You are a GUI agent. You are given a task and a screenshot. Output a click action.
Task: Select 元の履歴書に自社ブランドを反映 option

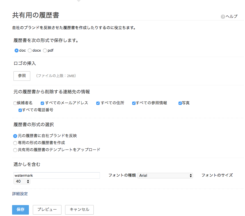tap(15, 136)
